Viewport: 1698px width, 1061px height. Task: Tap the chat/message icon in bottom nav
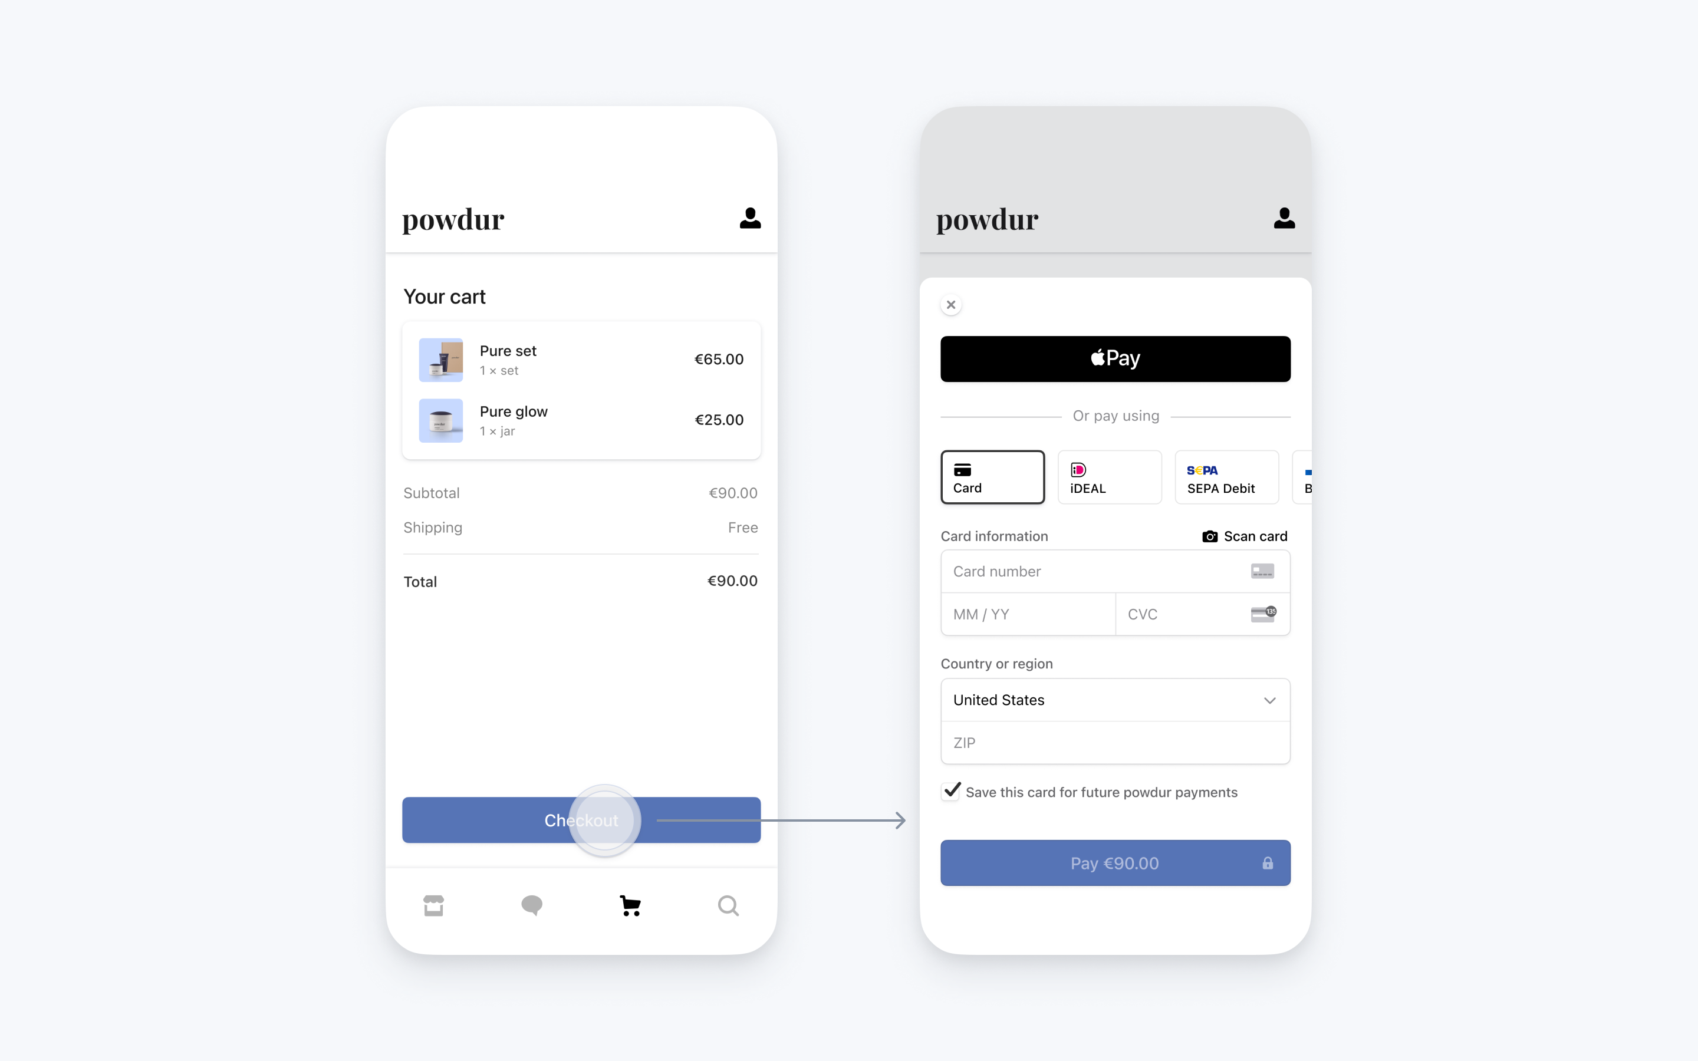tap(532, 905)
